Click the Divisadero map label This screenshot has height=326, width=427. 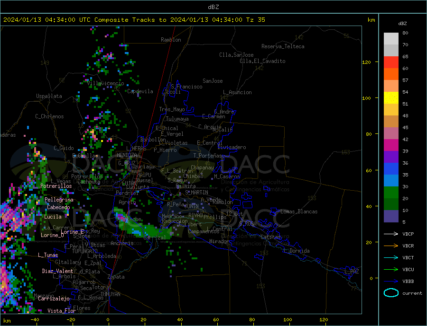point(232,147)
